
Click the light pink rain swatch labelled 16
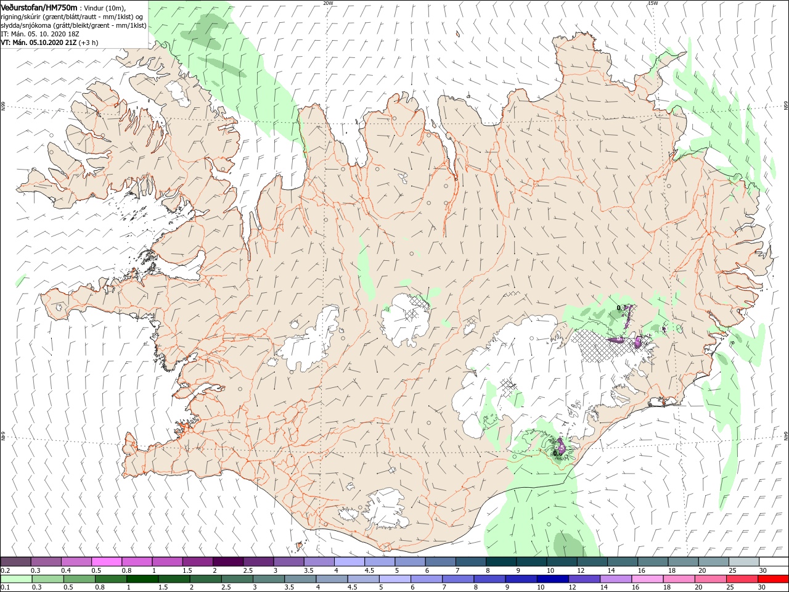click(647, 579)
